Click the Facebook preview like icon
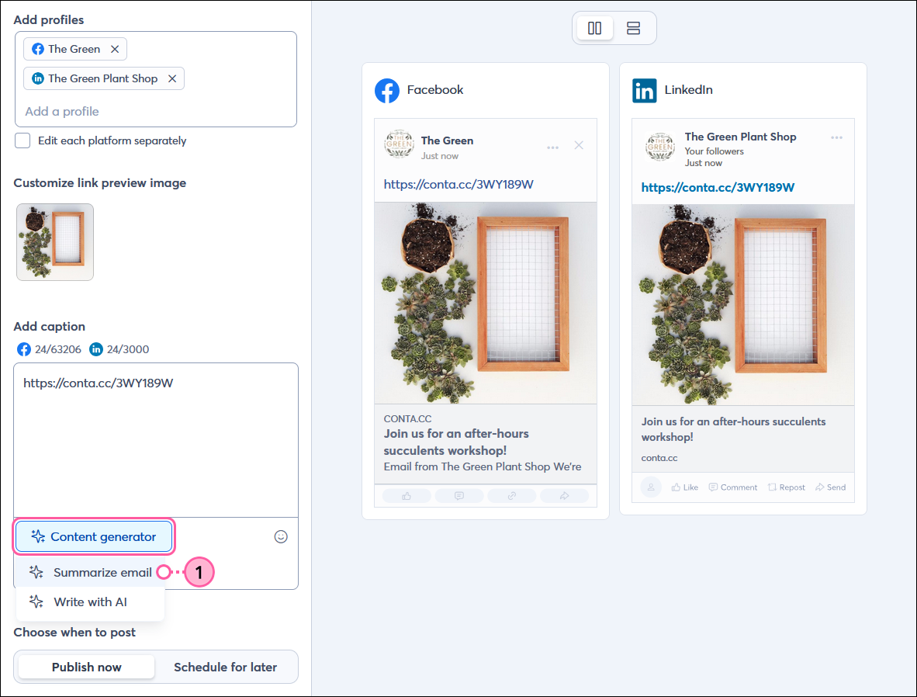This screenshot has width=917, height=697. [407, 496]
